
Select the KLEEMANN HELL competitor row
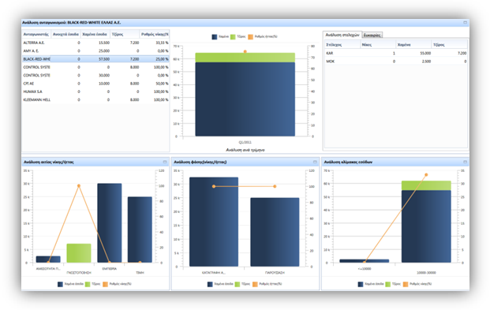tap(95, 99)
